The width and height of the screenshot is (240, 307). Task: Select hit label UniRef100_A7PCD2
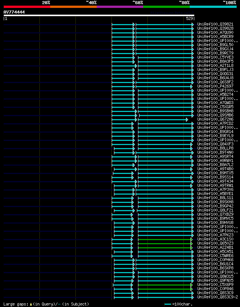click(x=215, y=123)
